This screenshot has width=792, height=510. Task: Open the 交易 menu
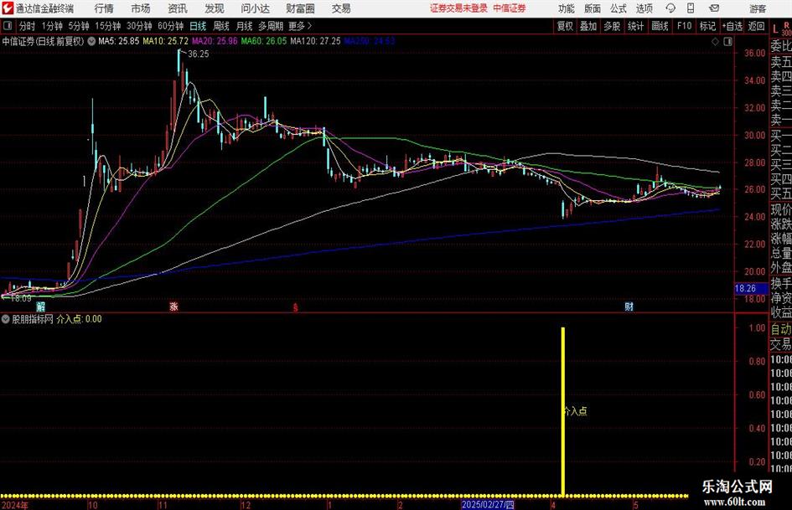point(341,8)
